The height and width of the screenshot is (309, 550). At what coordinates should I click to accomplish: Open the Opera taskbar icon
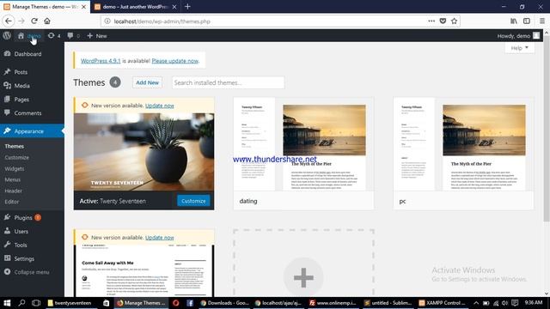pyautogui.click(x=175, y=303)
